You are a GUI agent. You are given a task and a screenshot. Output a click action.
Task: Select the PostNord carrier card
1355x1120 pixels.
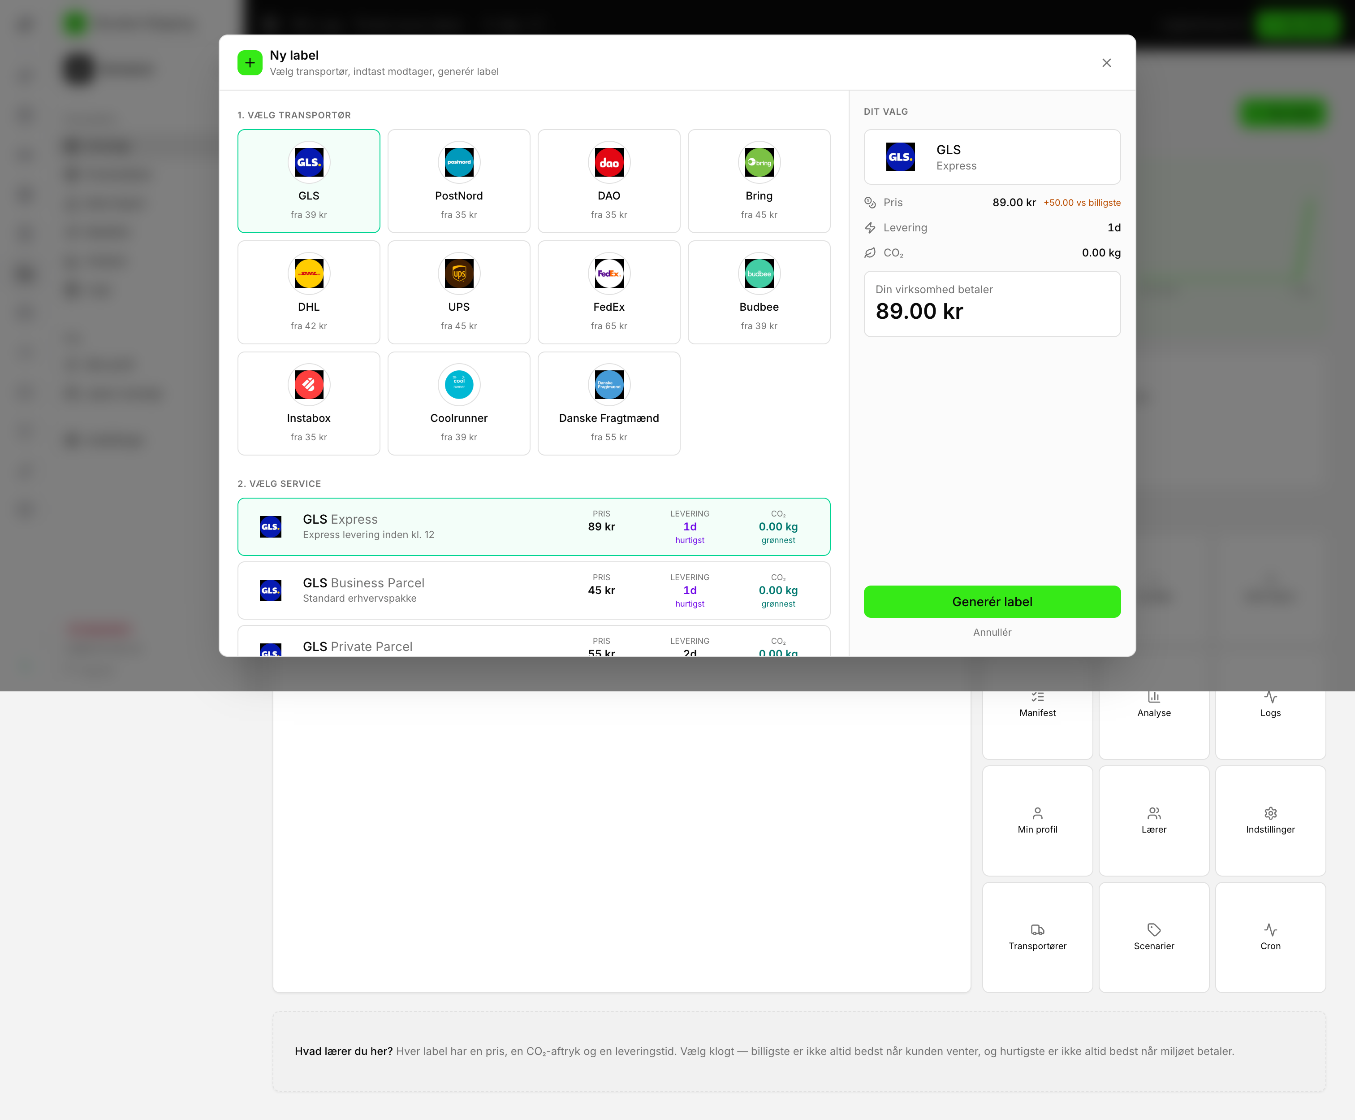pyautogui.click(x=459, y=181)
